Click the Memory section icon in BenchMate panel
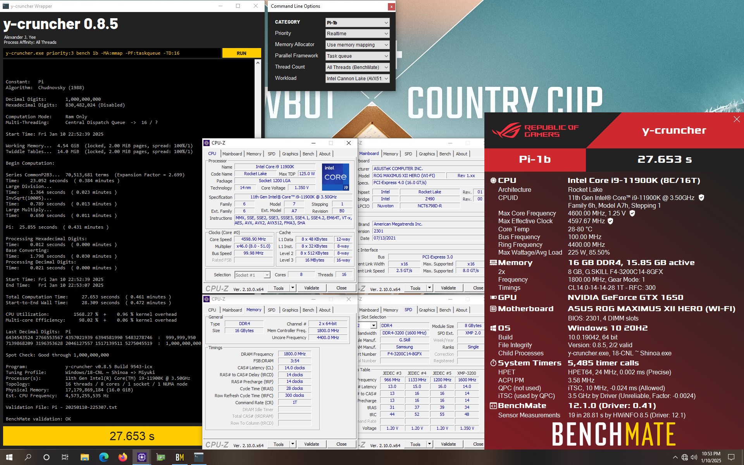Viewport: 744px width, 465px height. (x=493, y=262)
